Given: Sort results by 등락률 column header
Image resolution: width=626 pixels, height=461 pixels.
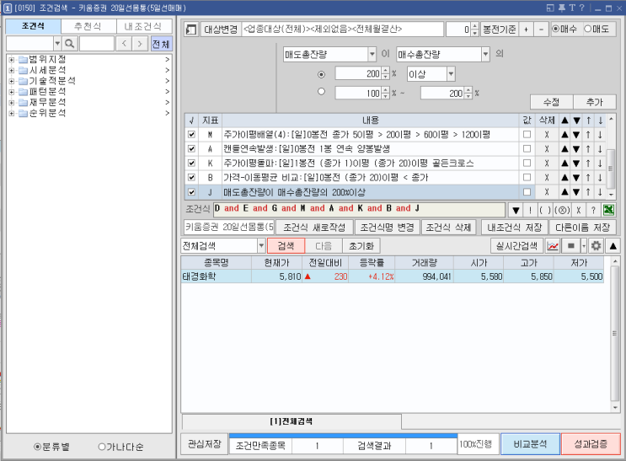Looking at the screenshot, I should click(x=372, y=263).
